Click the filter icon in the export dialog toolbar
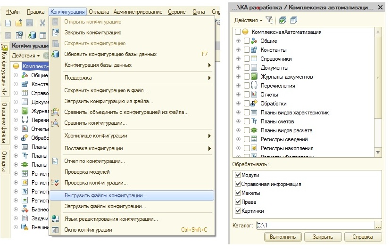Screen dimensions: 391x250 [269, 20]
